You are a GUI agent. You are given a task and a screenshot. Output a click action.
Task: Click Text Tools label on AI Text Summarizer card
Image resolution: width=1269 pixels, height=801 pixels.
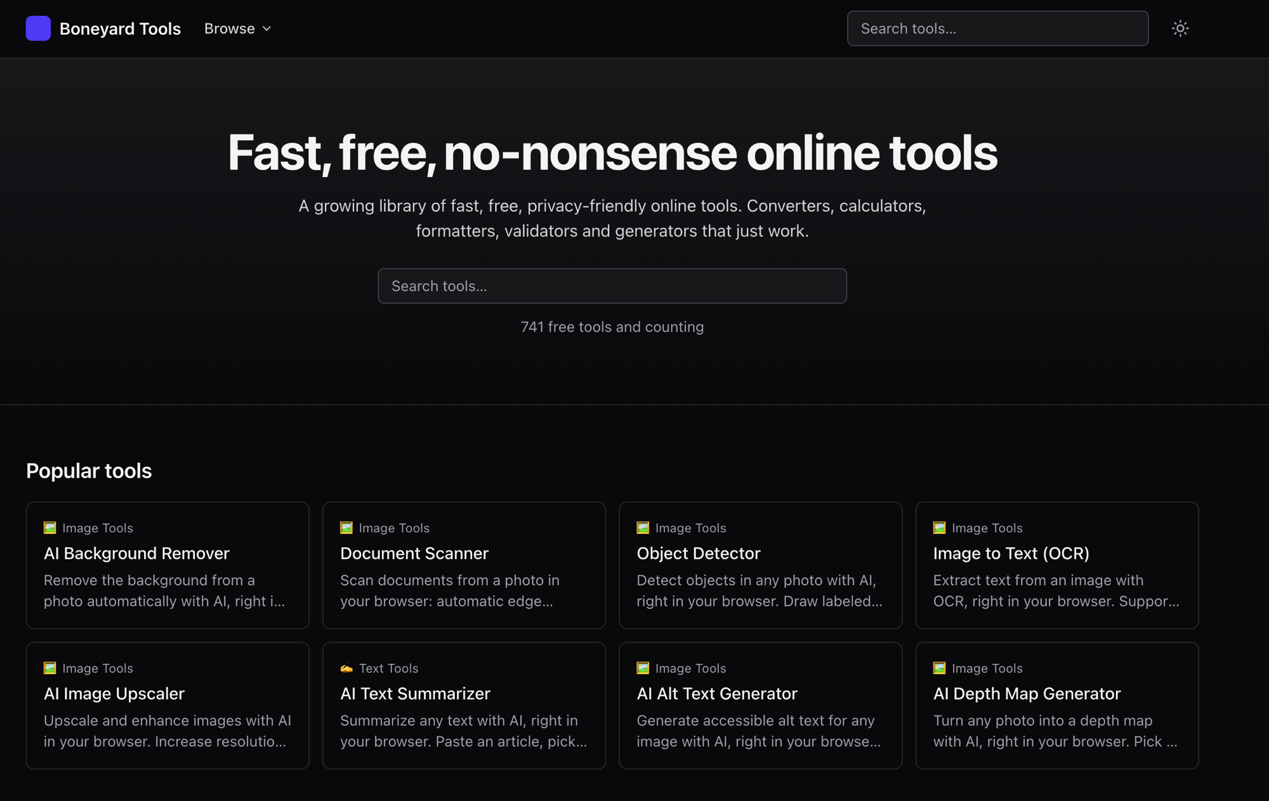(388, 668)
